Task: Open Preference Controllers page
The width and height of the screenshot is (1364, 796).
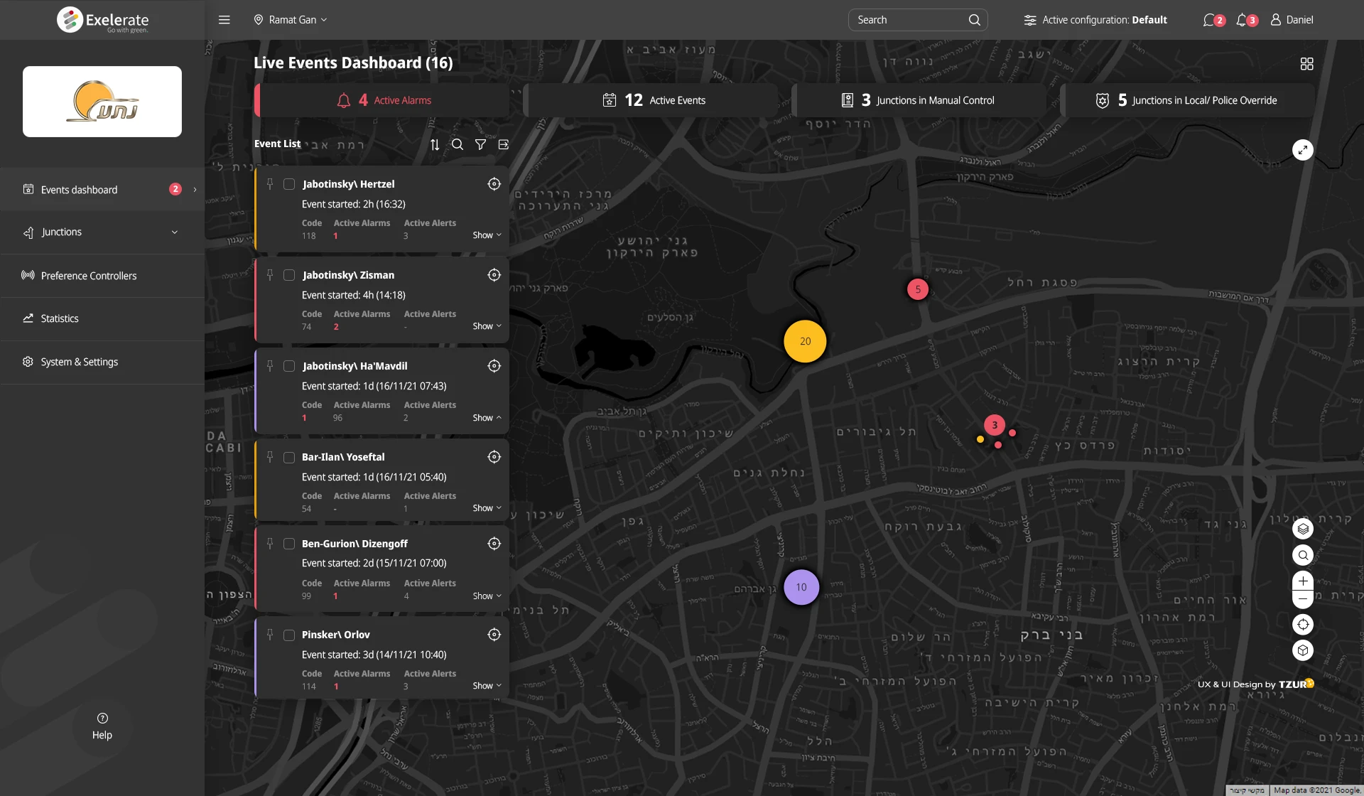Action: pyautogui.click(x=102, y=276)
